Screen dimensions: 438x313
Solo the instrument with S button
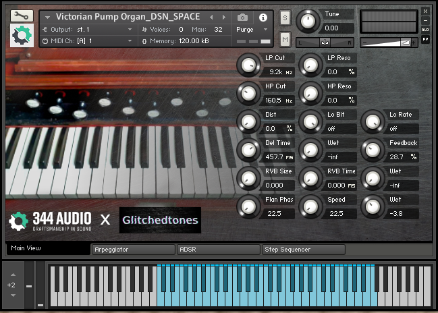(285, 17)
